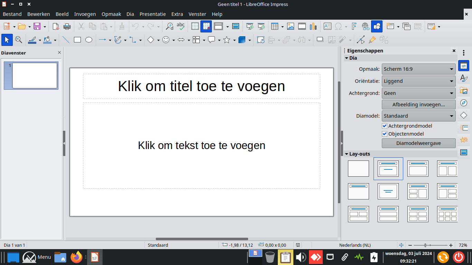The width and height of the screenshot is (472, 265).
Task: Open the Oriëntatie dropdown
Action: pos(418,81)
